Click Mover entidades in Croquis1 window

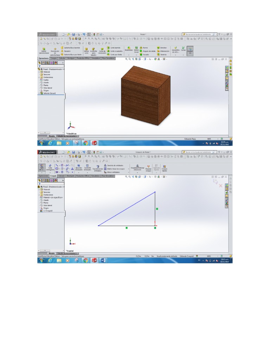coord(112,172)
